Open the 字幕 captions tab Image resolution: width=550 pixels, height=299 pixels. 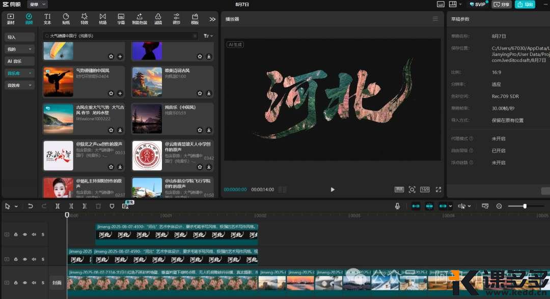121,19
